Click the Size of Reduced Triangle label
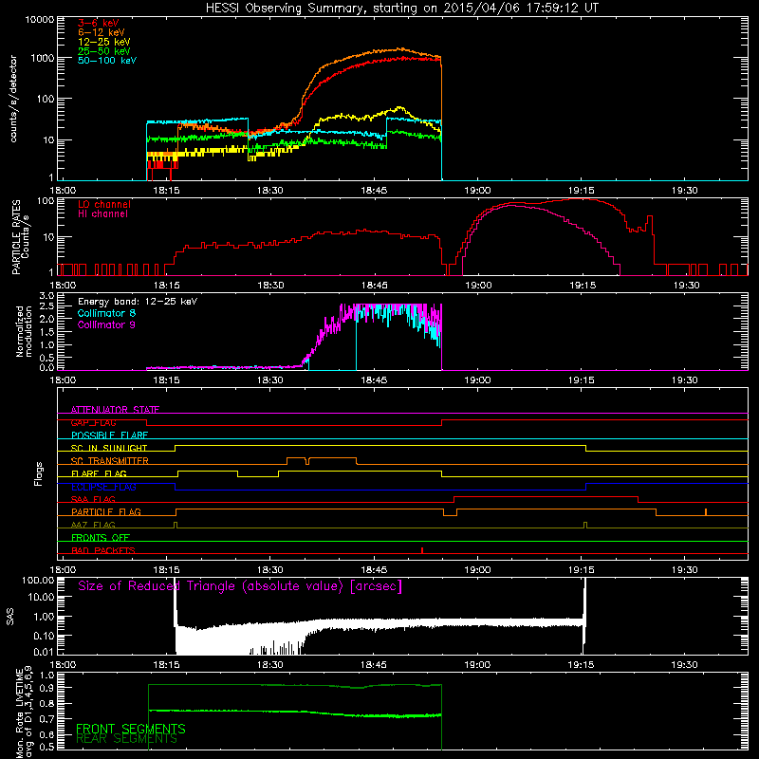Viewport: 759px width, 759px height. click(x=240, y=586)
